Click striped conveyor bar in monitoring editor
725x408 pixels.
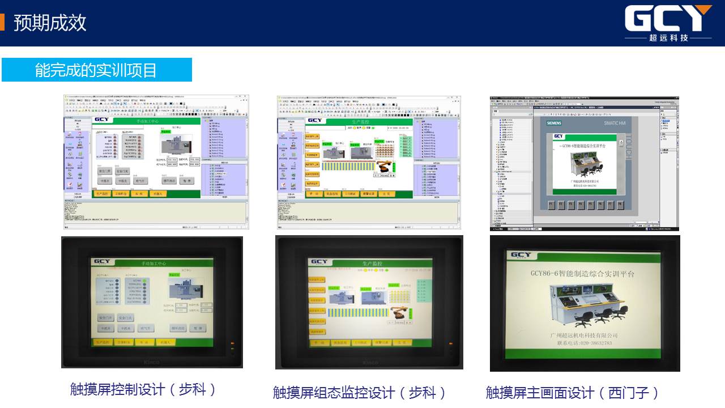tap(347, 166)
